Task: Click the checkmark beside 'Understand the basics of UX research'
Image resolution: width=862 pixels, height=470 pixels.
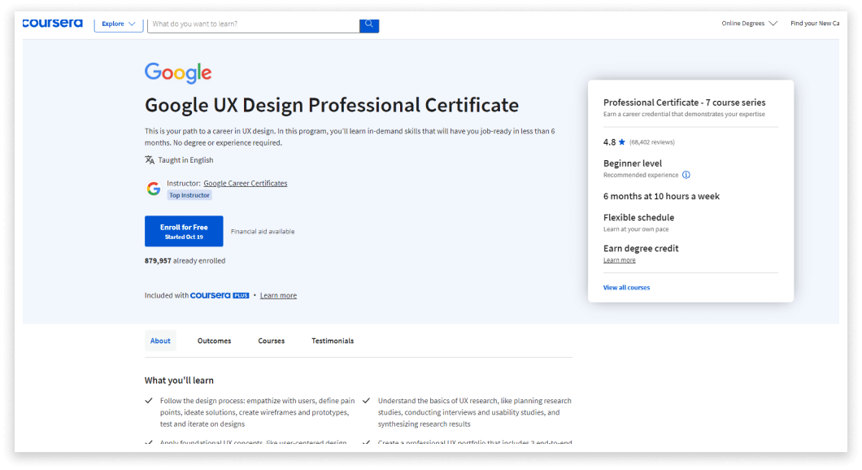Action: (366, 401)
